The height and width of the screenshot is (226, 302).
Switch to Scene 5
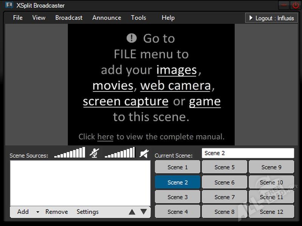pos(224,167)
